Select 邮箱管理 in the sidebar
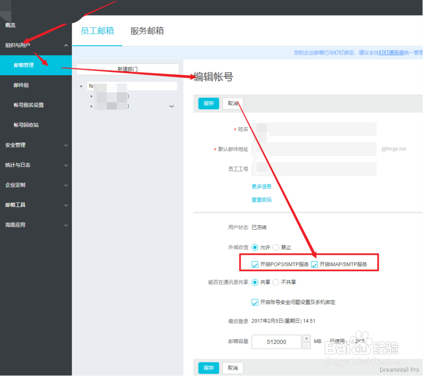This screenshot has width=423, height=376. pyautogui.click(x=36, y=65)
